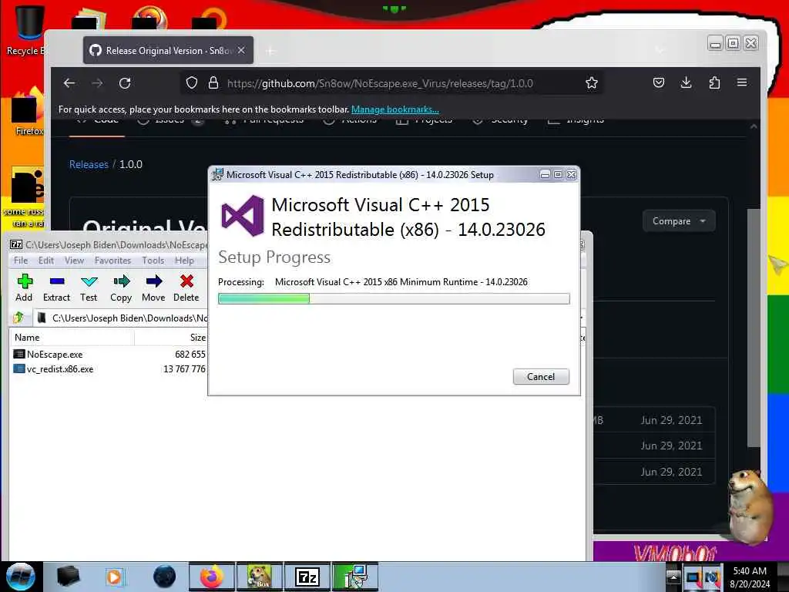Image resolution: width=789 pixels, height=592 pixels.
Task: Click Manage bookmarks link
Action: 395,109
